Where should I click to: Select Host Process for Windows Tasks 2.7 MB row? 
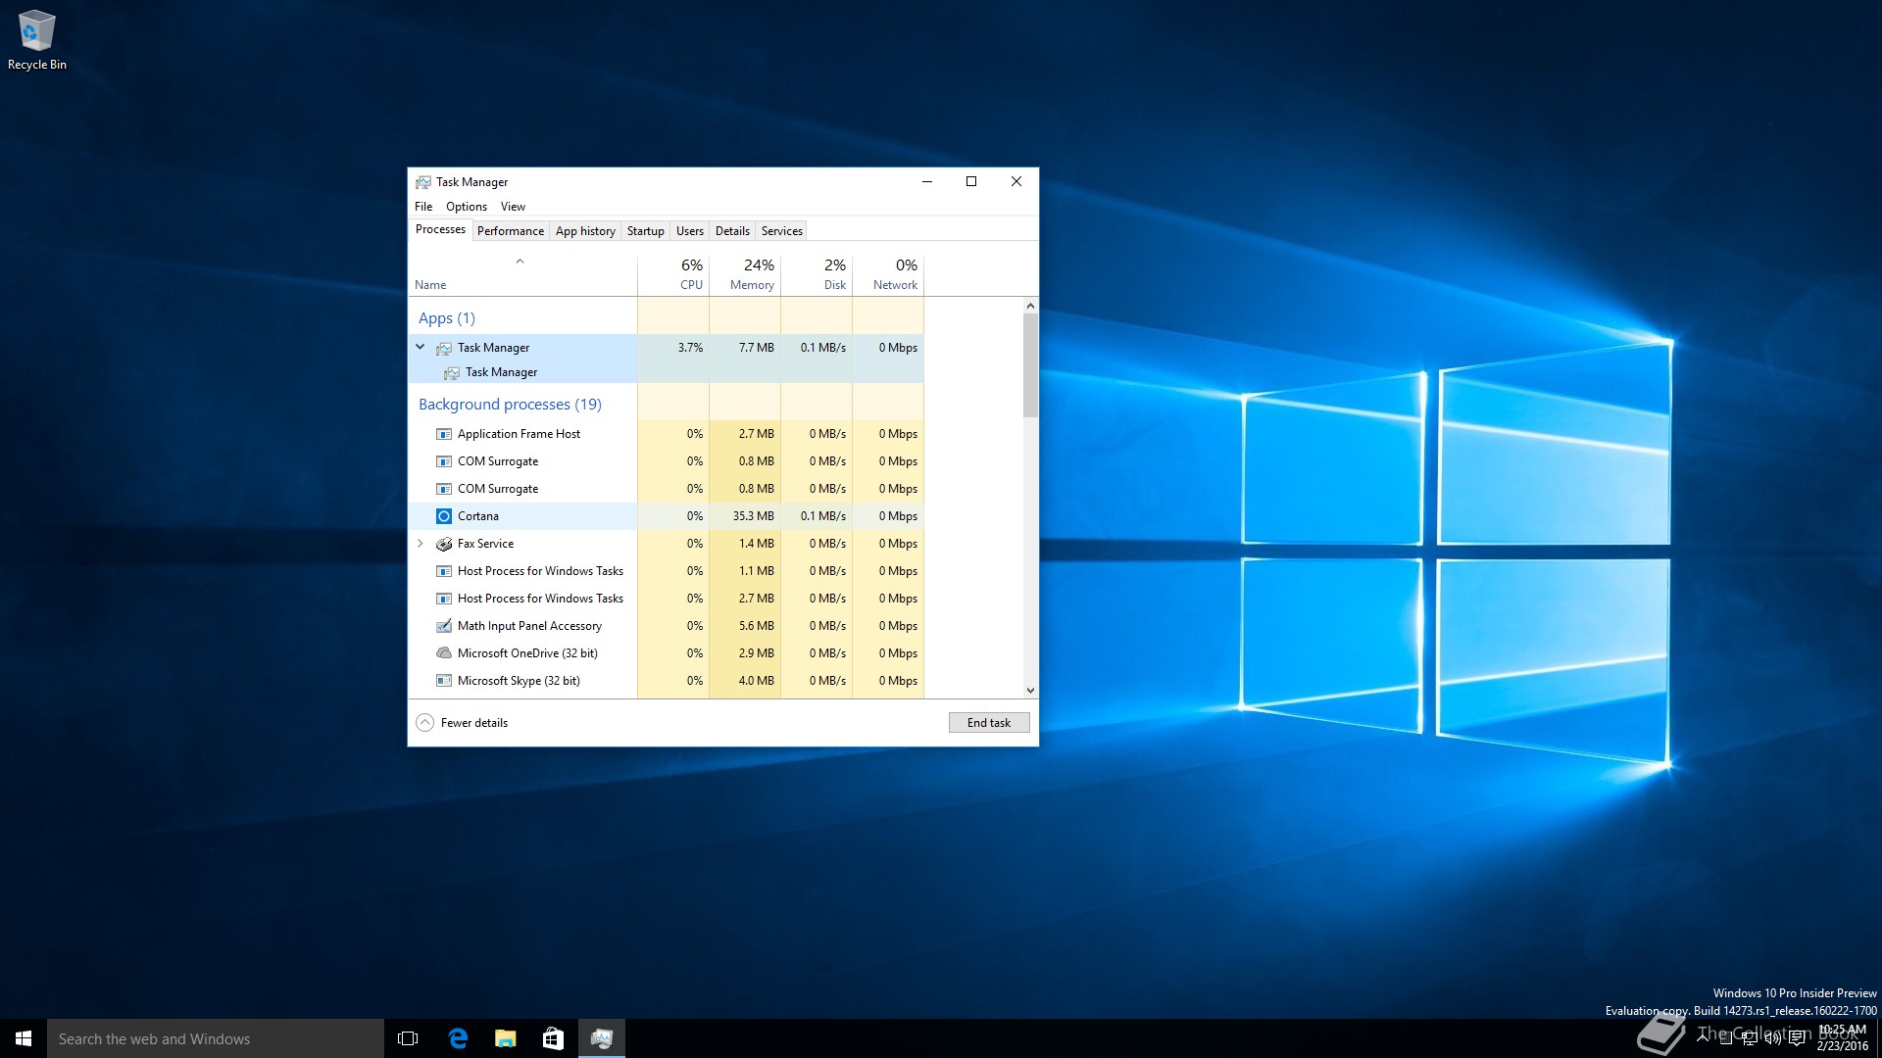tap(667, 599)
